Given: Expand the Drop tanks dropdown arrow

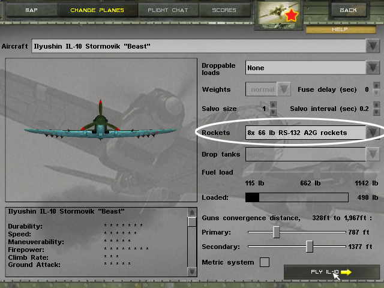Looking at the screenshot, I should tap(373, 154).
